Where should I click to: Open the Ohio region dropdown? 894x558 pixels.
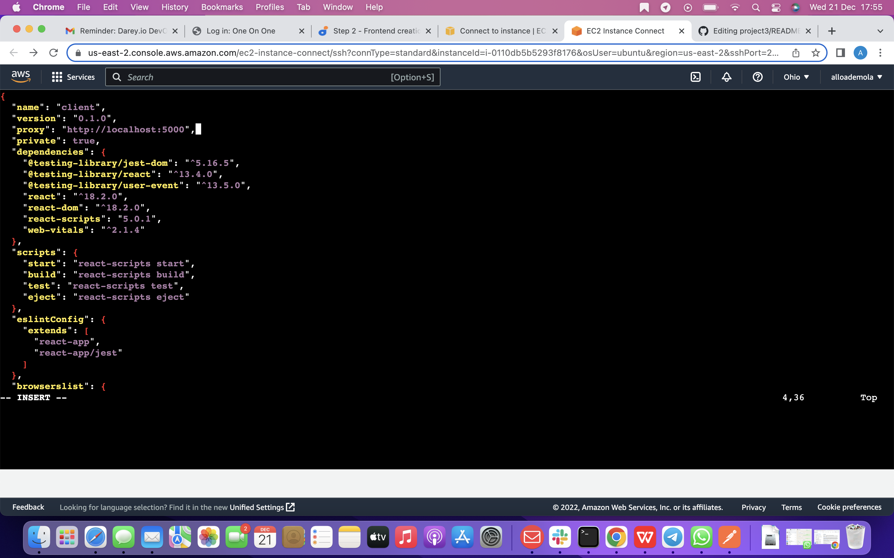[x=796, y=77]
